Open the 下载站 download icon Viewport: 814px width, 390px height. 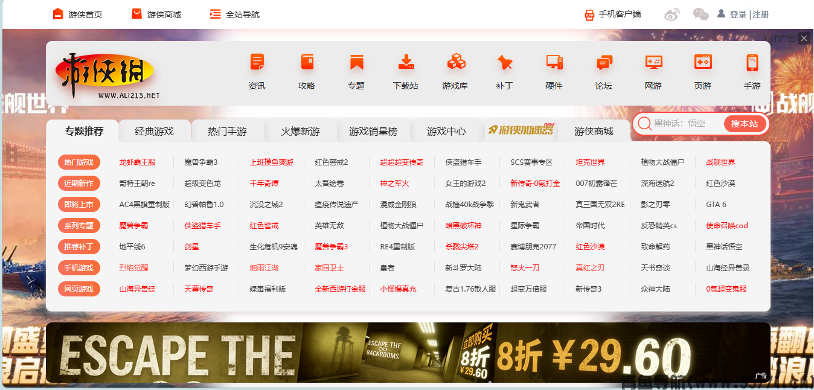(406, 62)
